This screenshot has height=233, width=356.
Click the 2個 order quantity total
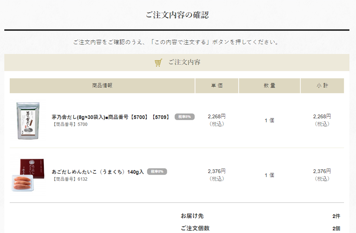[x=336, y=229]
